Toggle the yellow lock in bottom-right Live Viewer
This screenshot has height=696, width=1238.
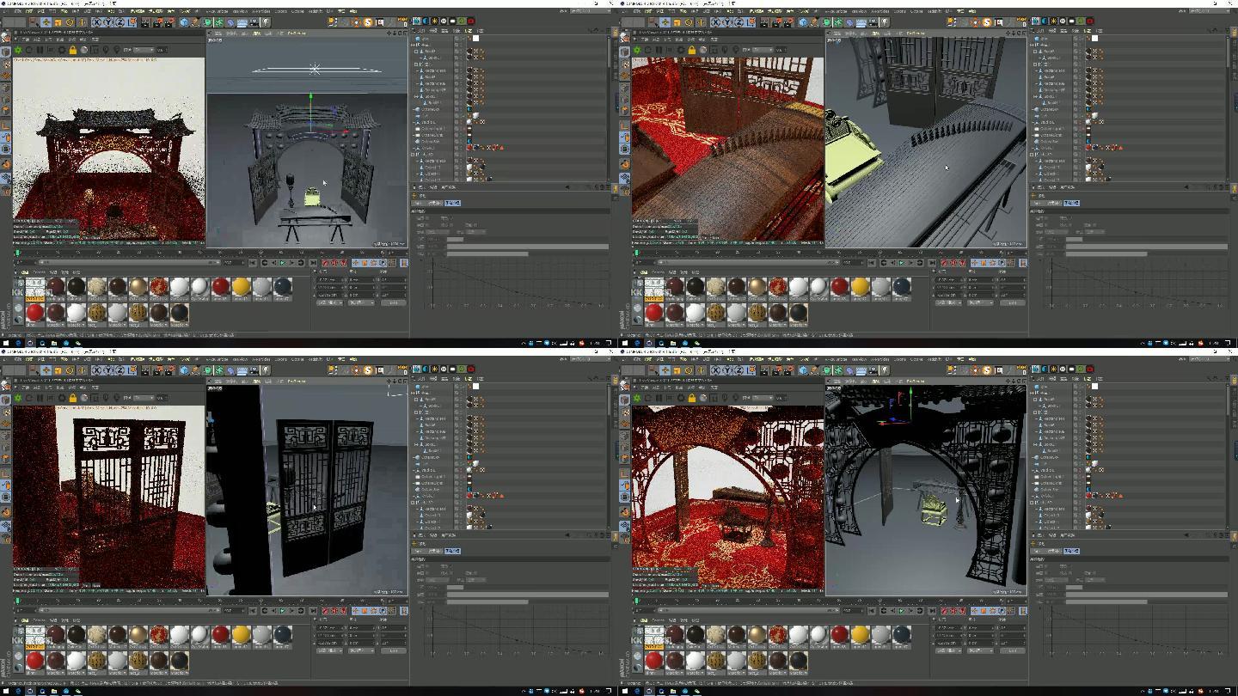[x=692, y=399]
